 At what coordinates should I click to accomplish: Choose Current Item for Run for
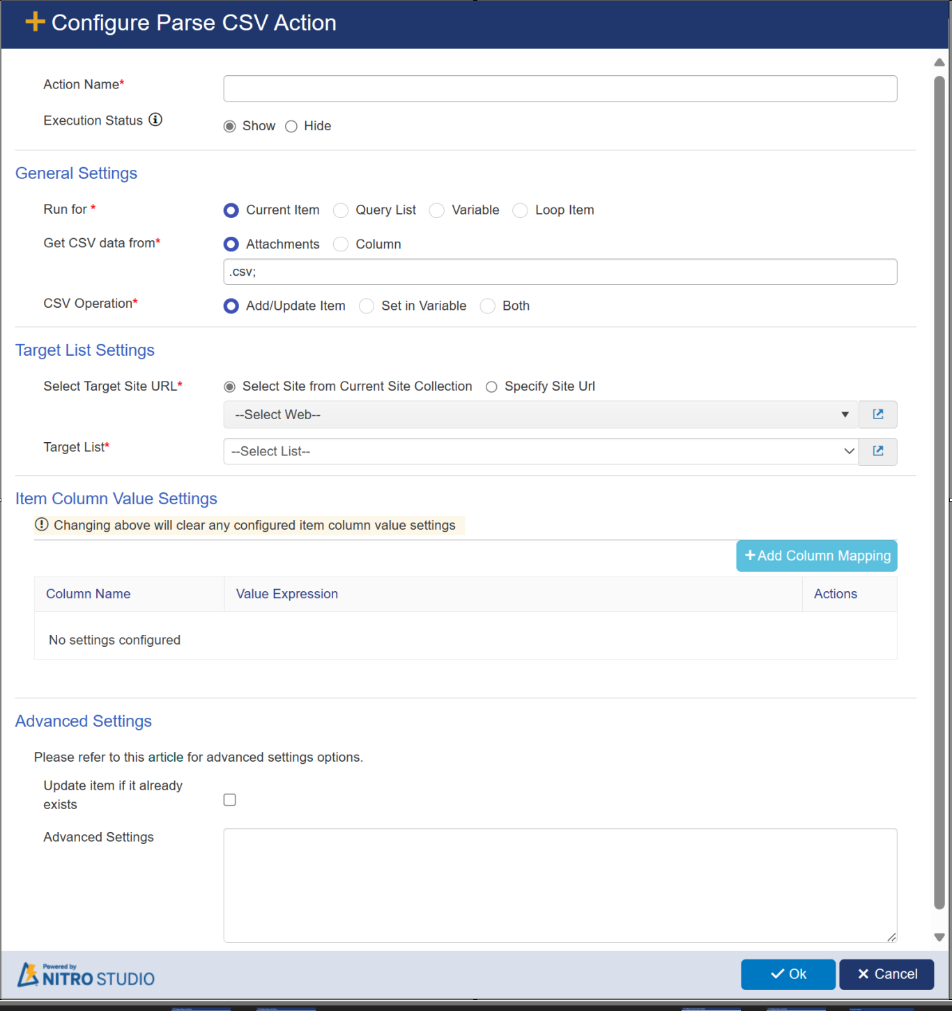pos(231,210)
